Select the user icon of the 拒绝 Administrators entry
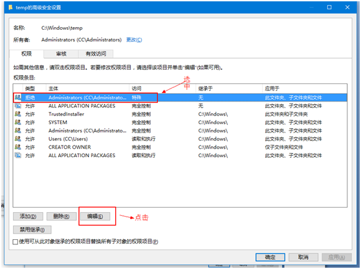The image size is (361, 269). click(x=17, y=98)
